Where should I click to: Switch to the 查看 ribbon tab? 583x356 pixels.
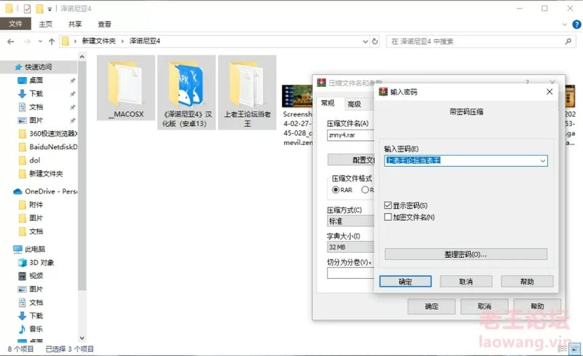104,24
